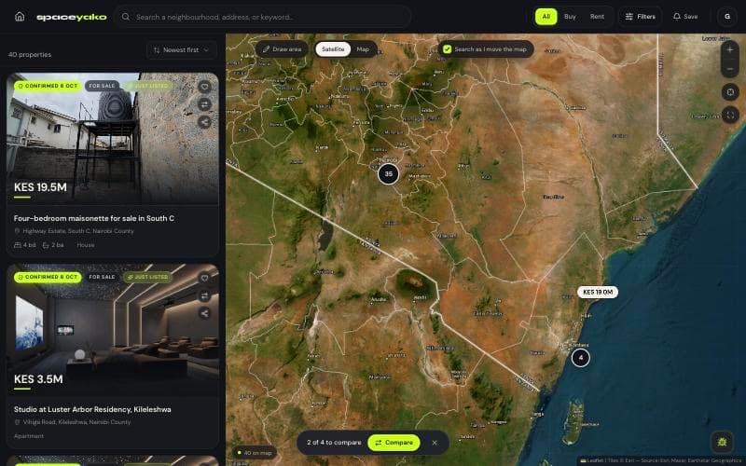The image size is (746, 466).
Task: Save this search with bell button
Action: pos(685,17)
